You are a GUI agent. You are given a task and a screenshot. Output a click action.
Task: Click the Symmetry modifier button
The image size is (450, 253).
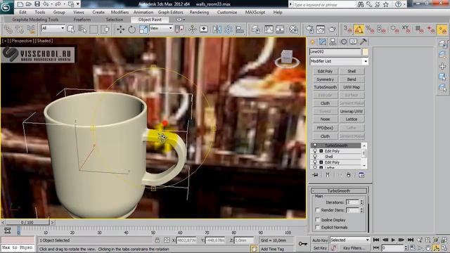[325, 79]
